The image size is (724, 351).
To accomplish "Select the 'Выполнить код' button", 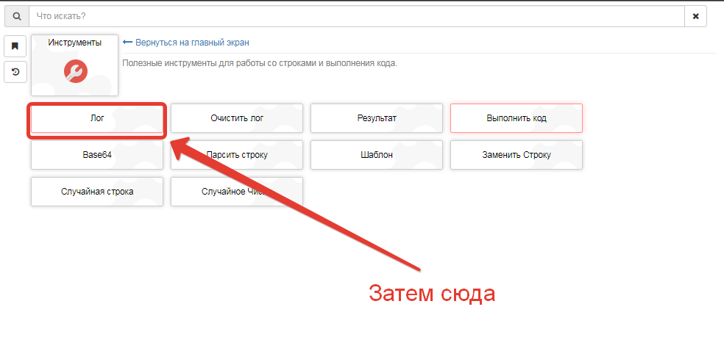I will coord(517,118).
